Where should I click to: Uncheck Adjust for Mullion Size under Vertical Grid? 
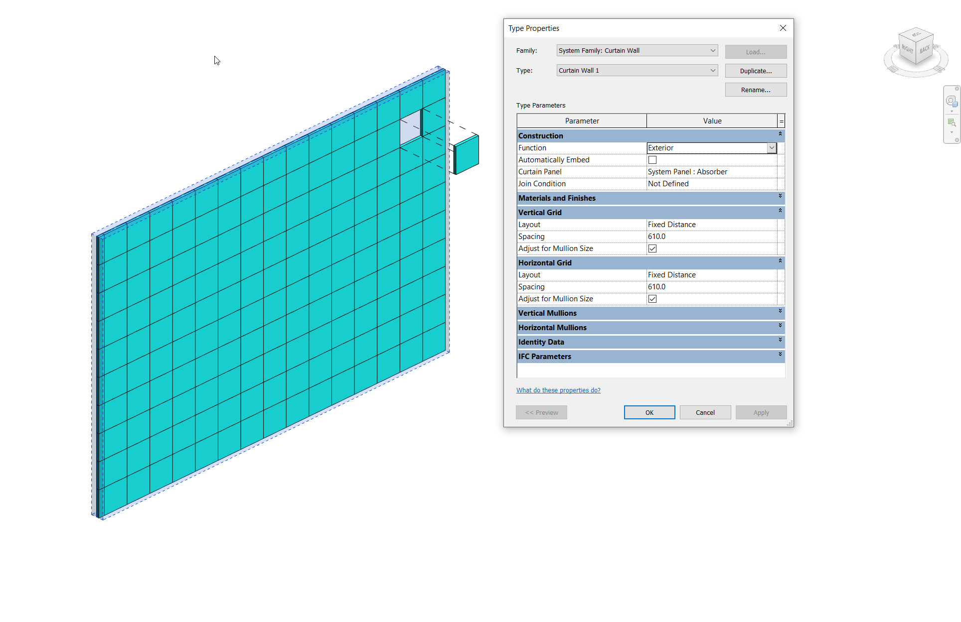652,248
